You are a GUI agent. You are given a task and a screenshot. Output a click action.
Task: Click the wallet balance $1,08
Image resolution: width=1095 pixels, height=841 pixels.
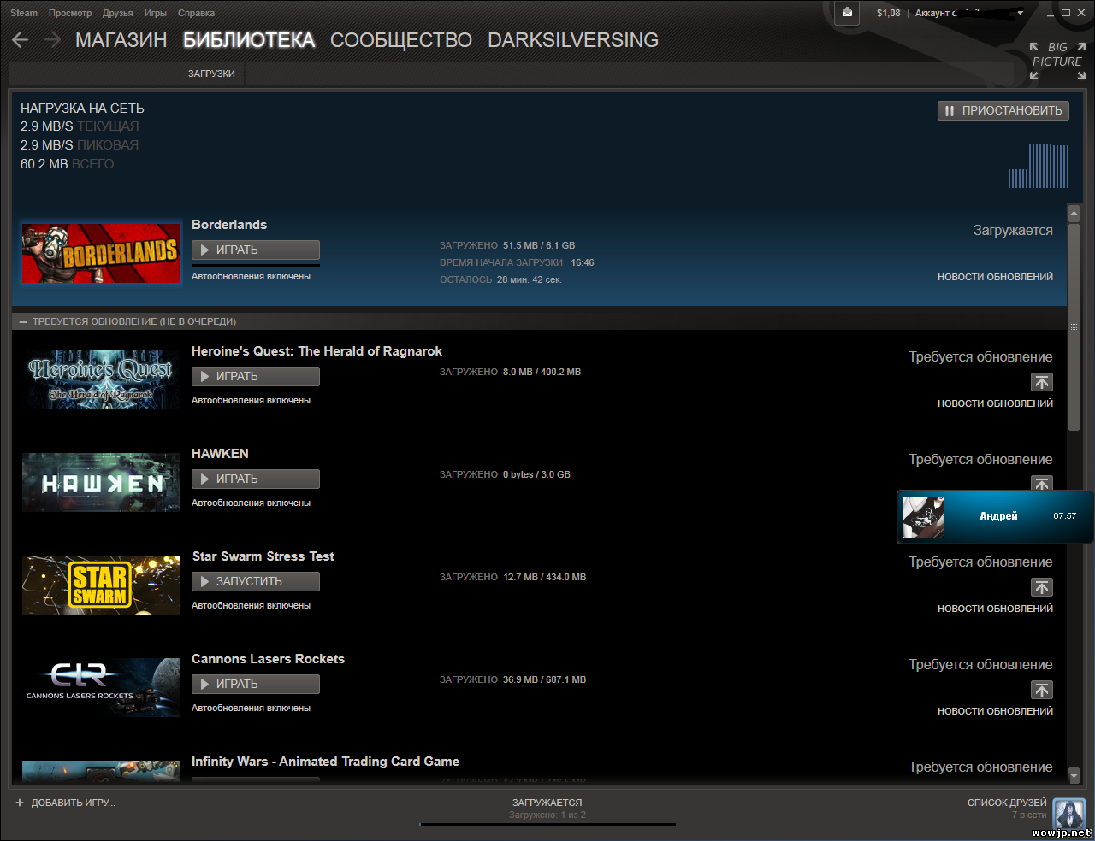point(889,13)
